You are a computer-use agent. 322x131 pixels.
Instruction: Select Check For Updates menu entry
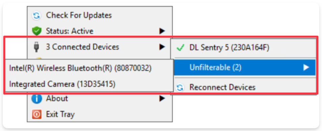100,15
